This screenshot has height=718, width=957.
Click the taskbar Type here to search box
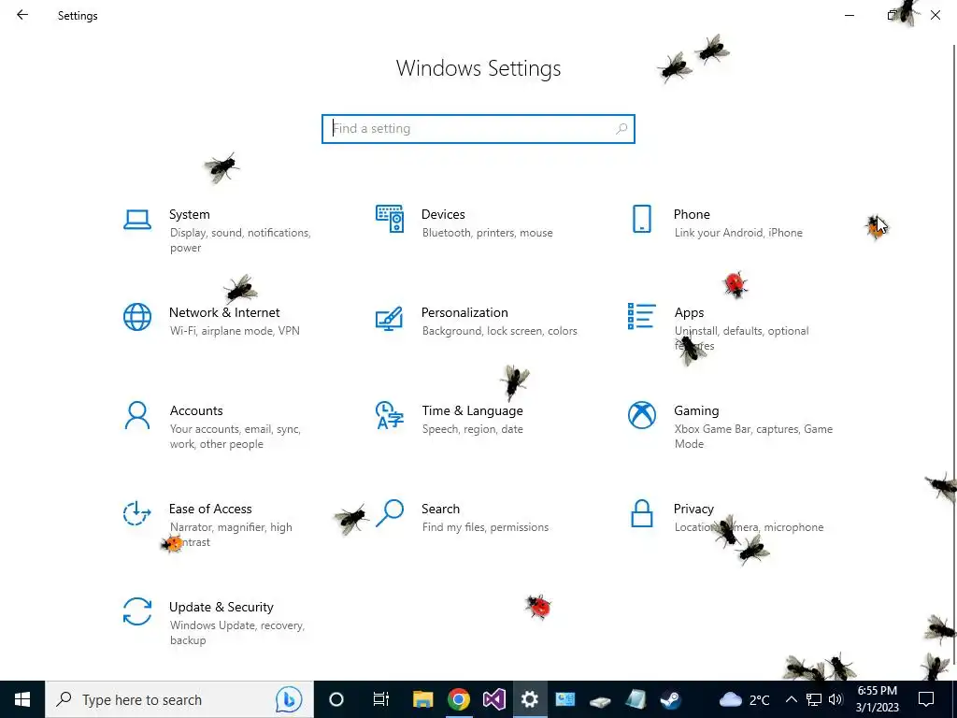point(179,699)
